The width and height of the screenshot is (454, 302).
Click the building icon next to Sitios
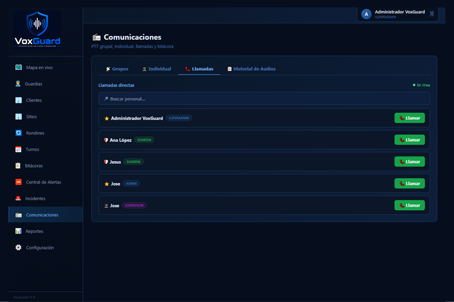(18, 116)
